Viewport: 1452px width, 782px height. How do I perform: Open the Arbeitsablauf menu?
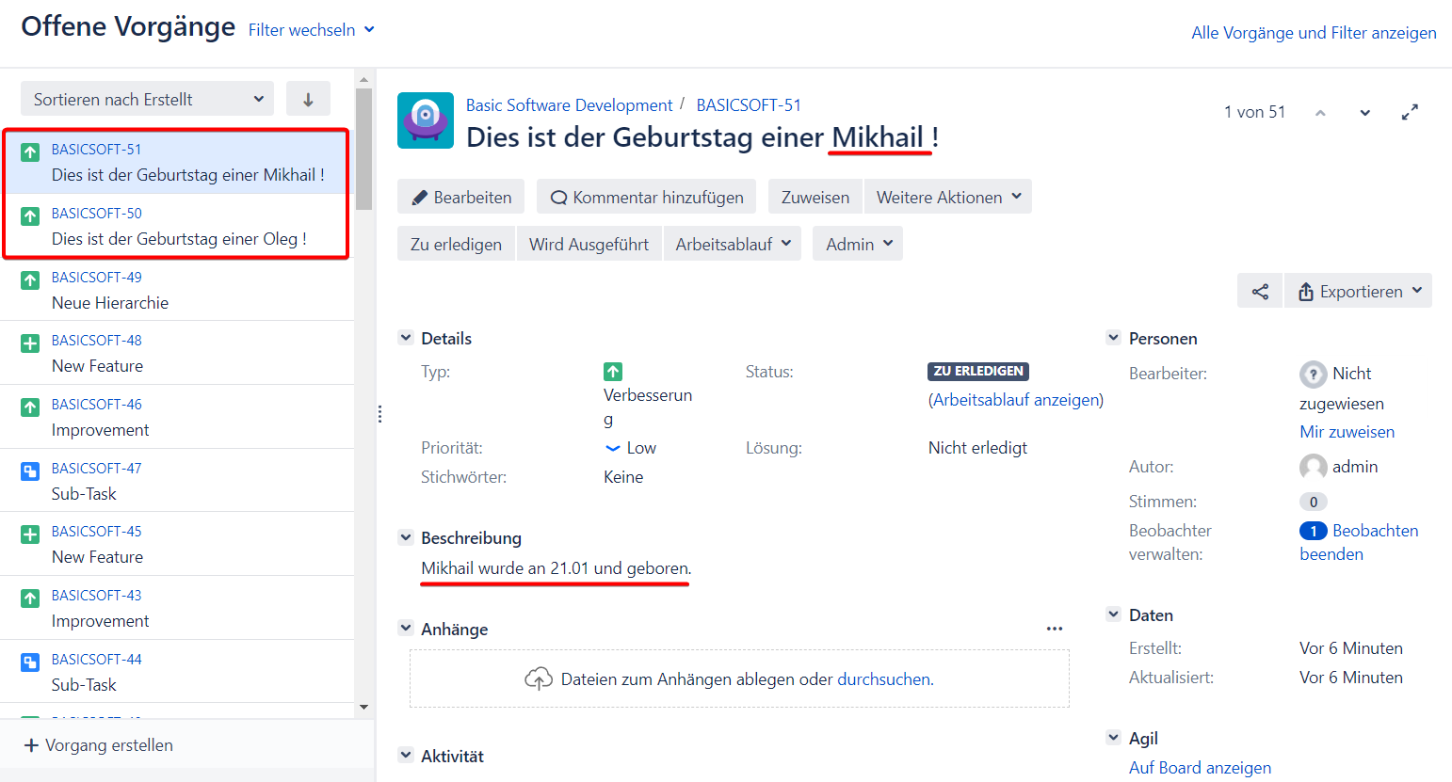[732, 244]
